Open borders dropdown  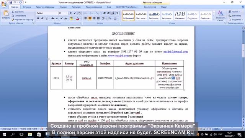tap(118, 18)
